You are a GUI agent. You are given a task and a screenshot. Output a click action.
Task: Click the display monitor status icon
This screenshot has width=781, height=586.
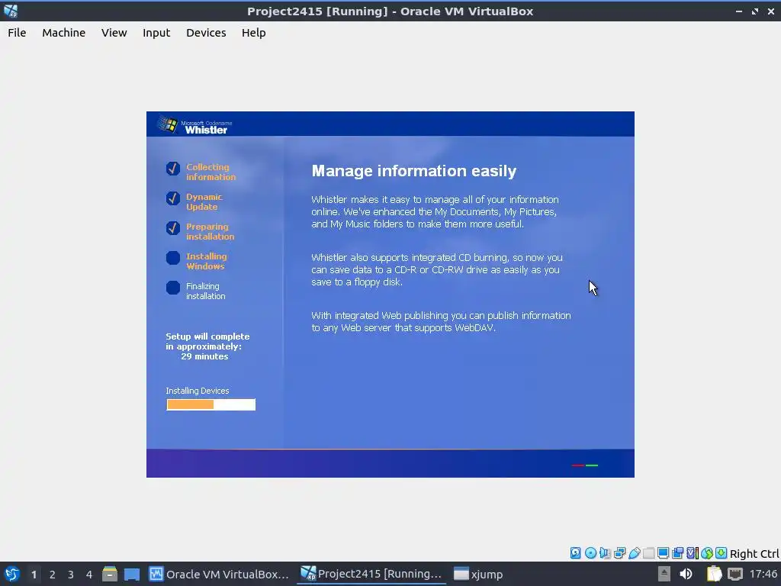pos(663,553)
